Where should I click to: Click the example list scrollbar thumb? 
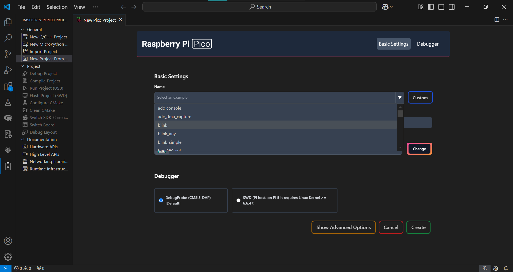pos(400,114)
